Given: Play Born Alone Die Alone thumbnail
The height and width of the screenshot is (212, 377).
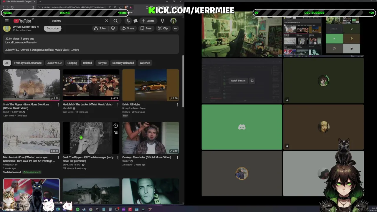Looking at the screenshot, I should [32, 85].
